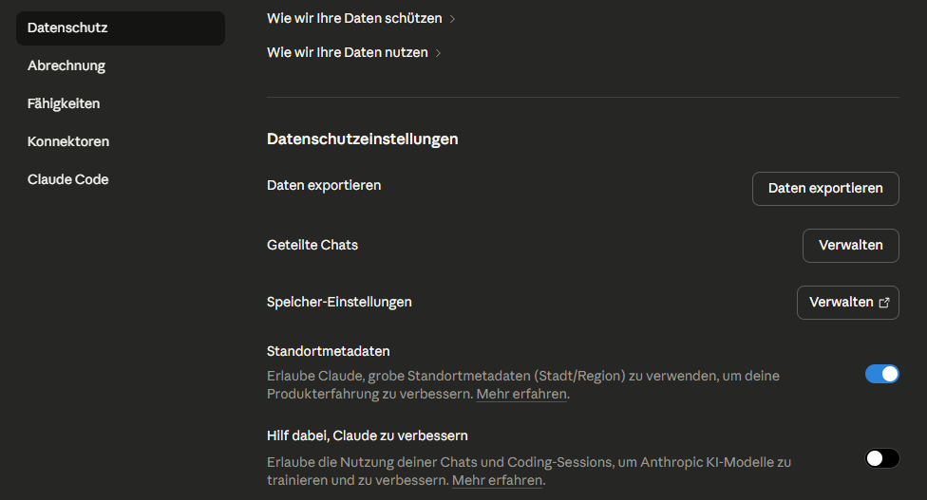Click the external link icon on Speicher-Einstellungen Verwalten
Screen dimensions: 927x500
(x=884, y=303)
